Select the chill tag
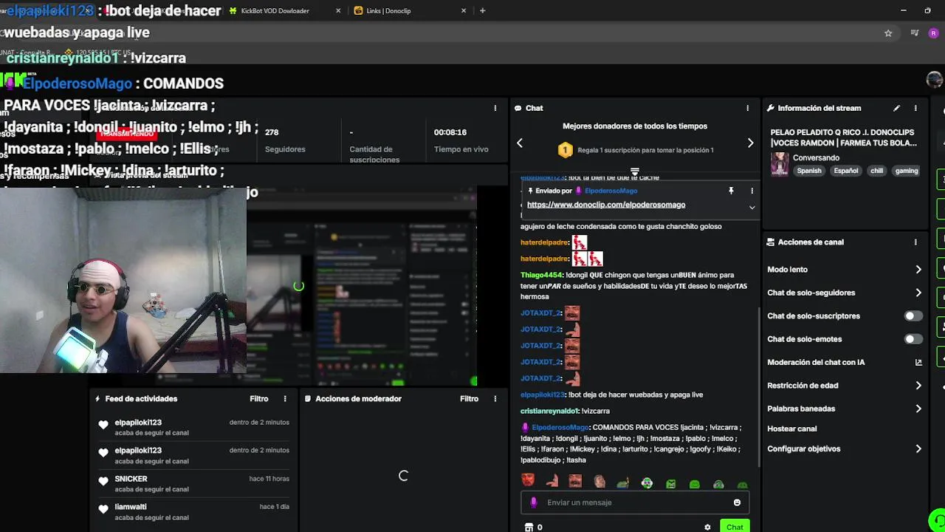Viewport: 945px width, 532px height. [876, 171]
